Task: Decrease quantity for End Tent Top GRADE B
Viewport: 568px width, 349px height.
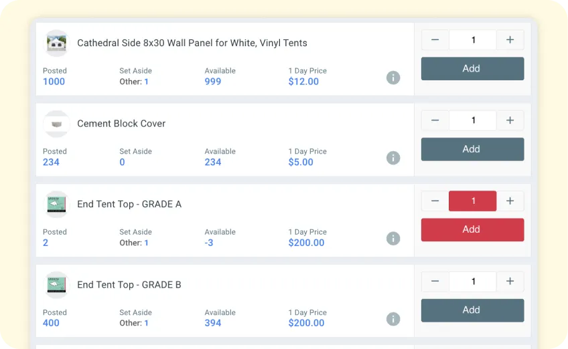Action: pos(435,281)
